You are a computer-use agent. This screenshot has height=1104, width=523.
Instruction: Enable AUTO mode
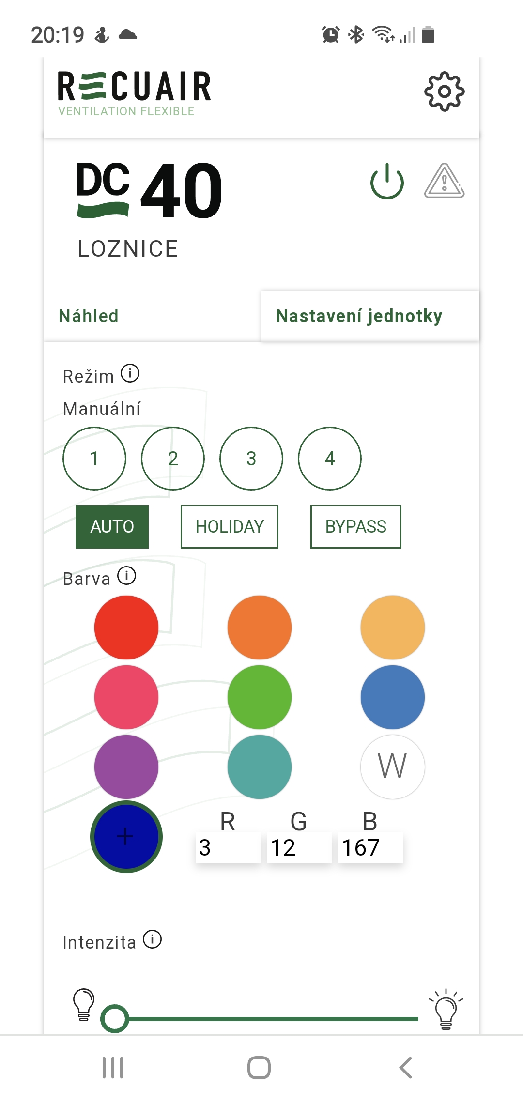tap(112, 526)
